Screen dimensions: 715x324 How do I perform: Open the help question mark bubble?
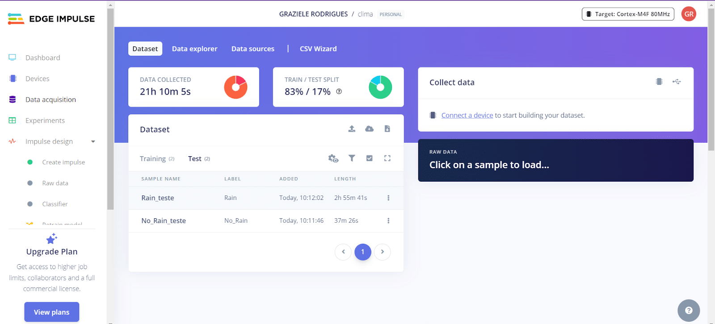[688, 310]
